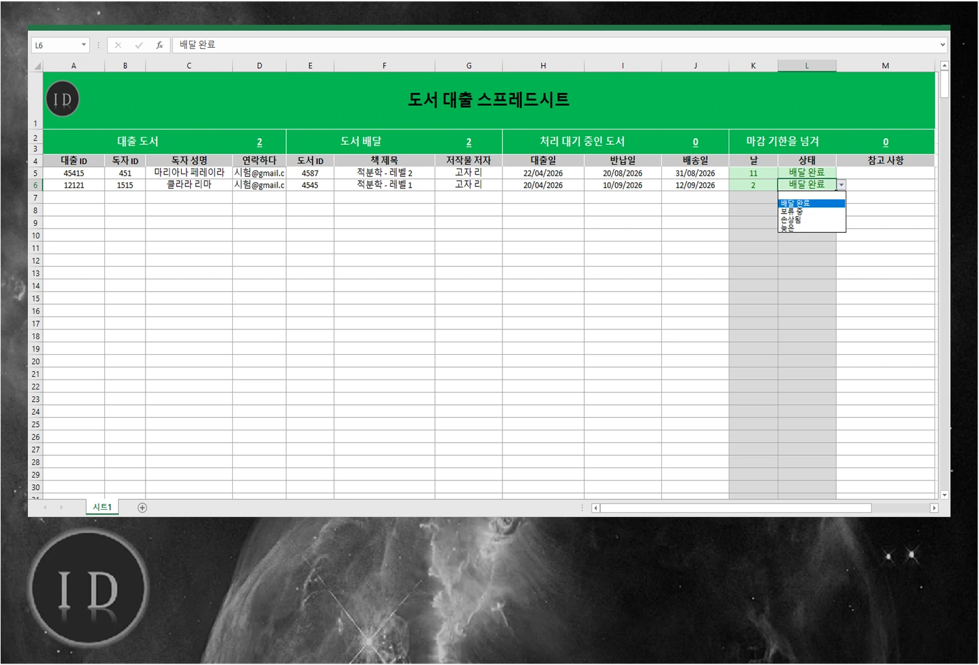Click the title '도서 대출 스프레드시트'
This screenshot has height=665, width=979.
(488, 100)
